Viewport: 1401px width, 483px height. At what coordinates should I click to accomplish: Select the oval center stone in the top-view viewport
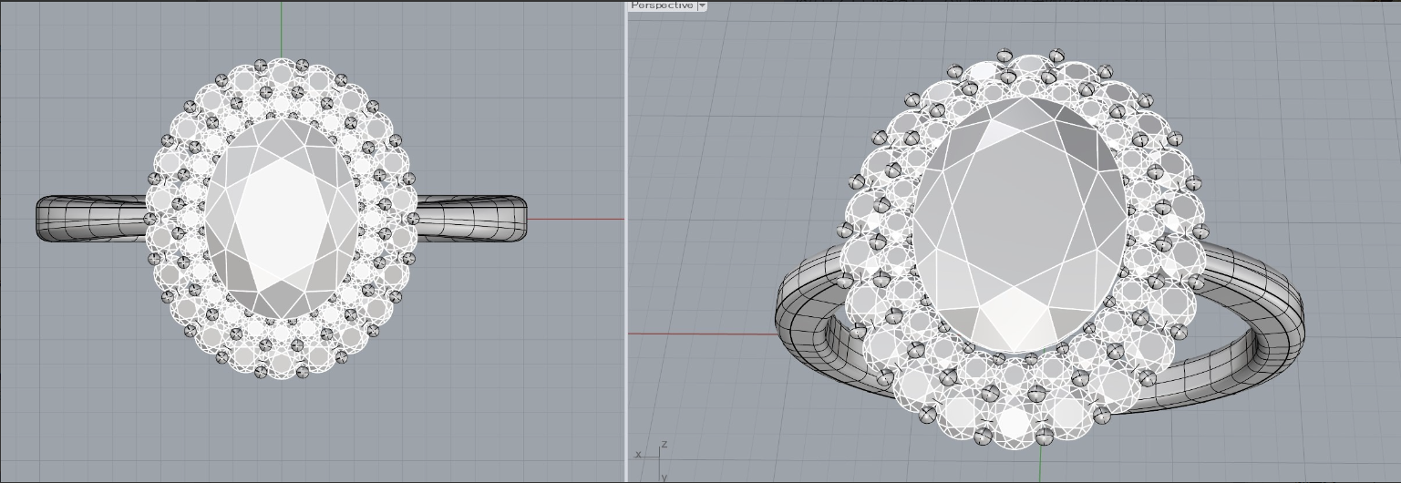(282, 218)
